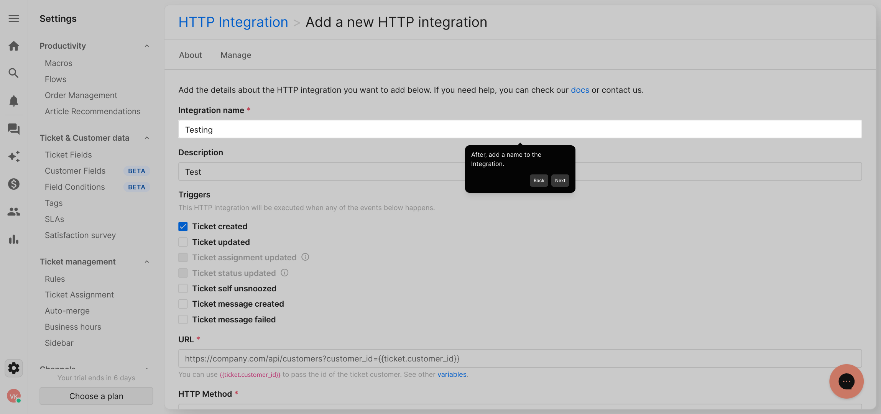Open the variables link
881x414 pixels.
pos(452,375)
